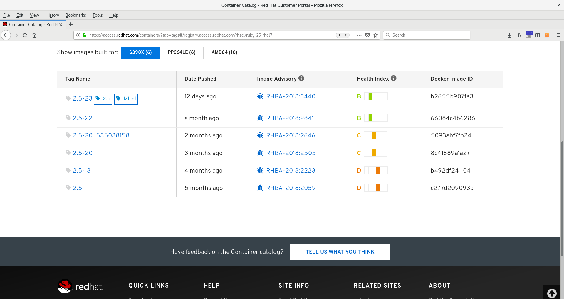564x299 pixels.
Task: Click the bug icon beside RHBA-2018:2841
Action: tap(260, 118)
